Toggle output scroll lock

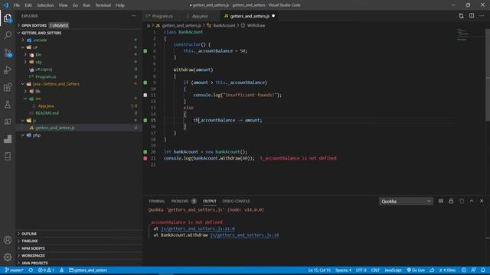(451, 201)
